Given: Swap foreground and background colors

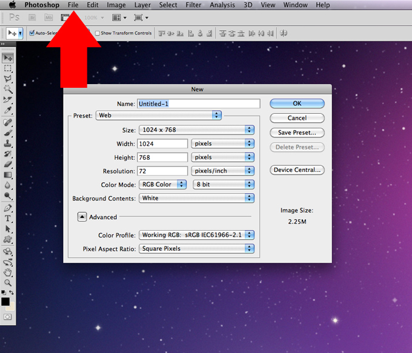Looking at the screenshot, I should coord(12,292).
